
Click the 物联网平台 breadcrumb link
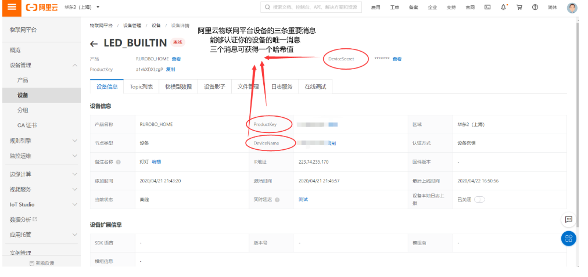[x=101, y=26]
